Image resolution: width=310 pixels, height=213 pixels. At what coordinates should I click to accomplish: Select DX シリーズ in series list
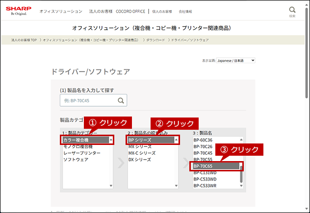pos(151,160)
